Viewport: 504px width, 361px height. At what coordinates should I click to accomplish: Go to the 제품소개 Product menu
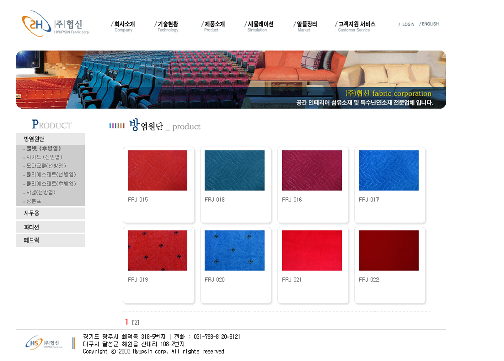[214, 26]
